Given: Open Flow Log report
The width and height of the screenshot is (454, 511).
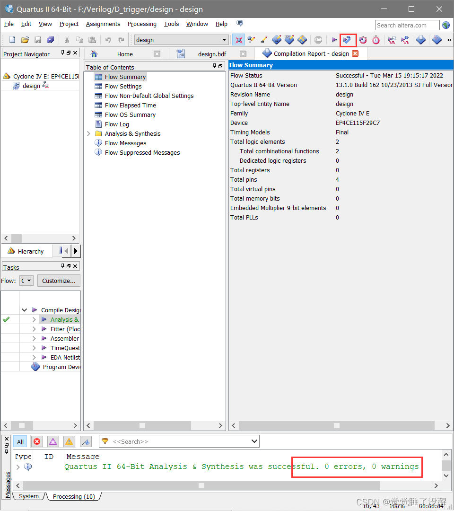Looking at the screenshot, I should click(117, 124).
